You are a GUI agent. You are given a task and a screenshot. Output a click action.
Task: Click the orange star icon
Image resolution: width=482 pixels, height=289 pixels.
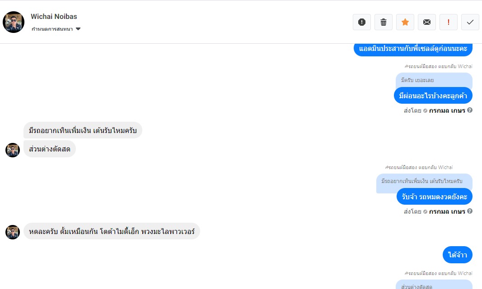[x=405, y=22]
